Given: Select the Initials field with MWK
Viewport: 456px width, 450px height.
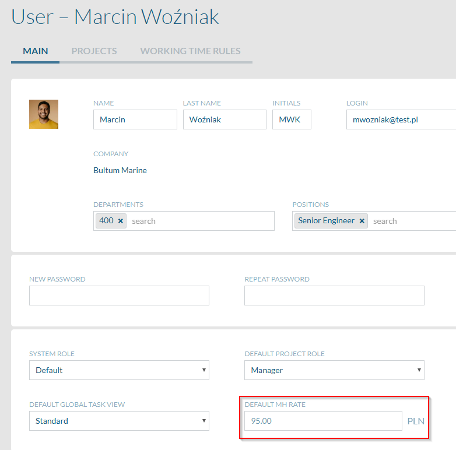Looking at the screenshot, I should (292, 119).
